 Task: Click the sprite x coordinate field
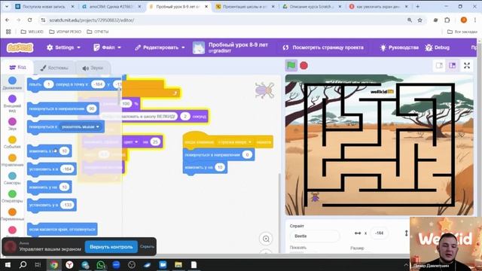[380, 233]
